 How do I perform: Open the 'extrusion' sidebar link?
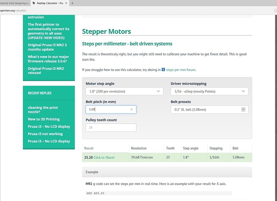(36, 17)
